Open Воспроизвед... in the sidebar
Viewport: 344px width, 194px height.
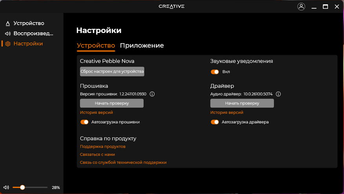(33, 34)
